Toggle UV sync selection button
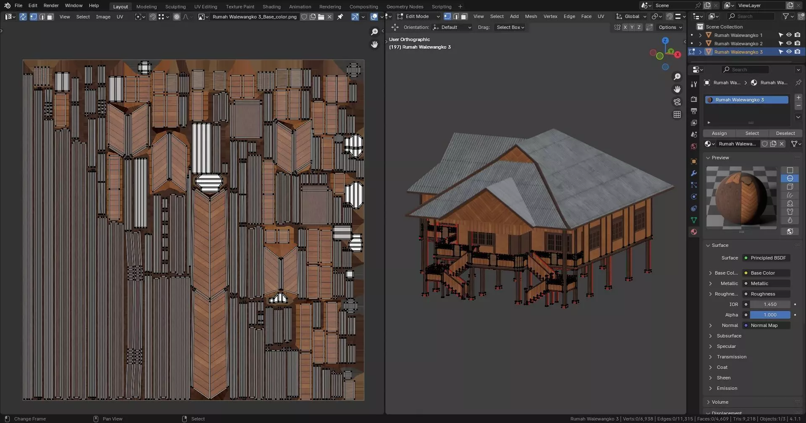This screenshot has width=806, height=423. coord(23,17)
